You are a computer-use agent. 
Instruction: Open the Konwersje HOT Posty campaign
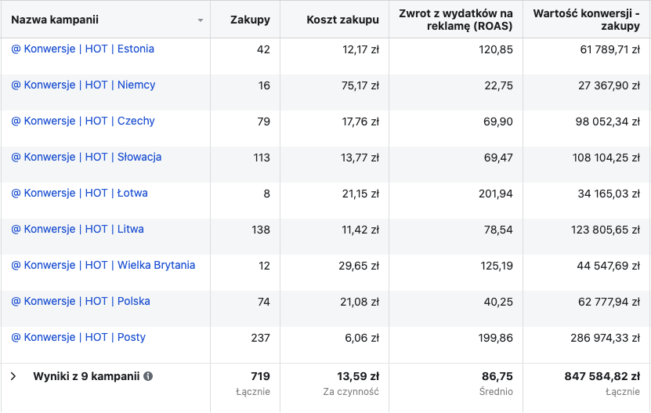tap(78, 337)
